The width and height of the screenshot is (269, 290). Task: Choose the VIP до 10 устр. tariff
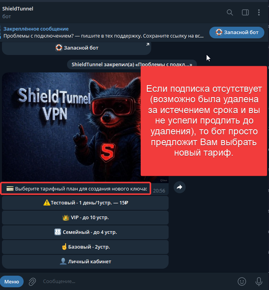pyautogui.click(x=85, y=218)
